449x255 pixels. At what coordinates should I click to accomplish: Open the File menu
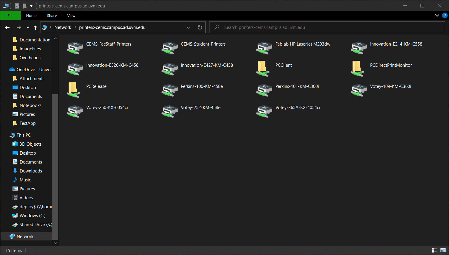(10, 15)
